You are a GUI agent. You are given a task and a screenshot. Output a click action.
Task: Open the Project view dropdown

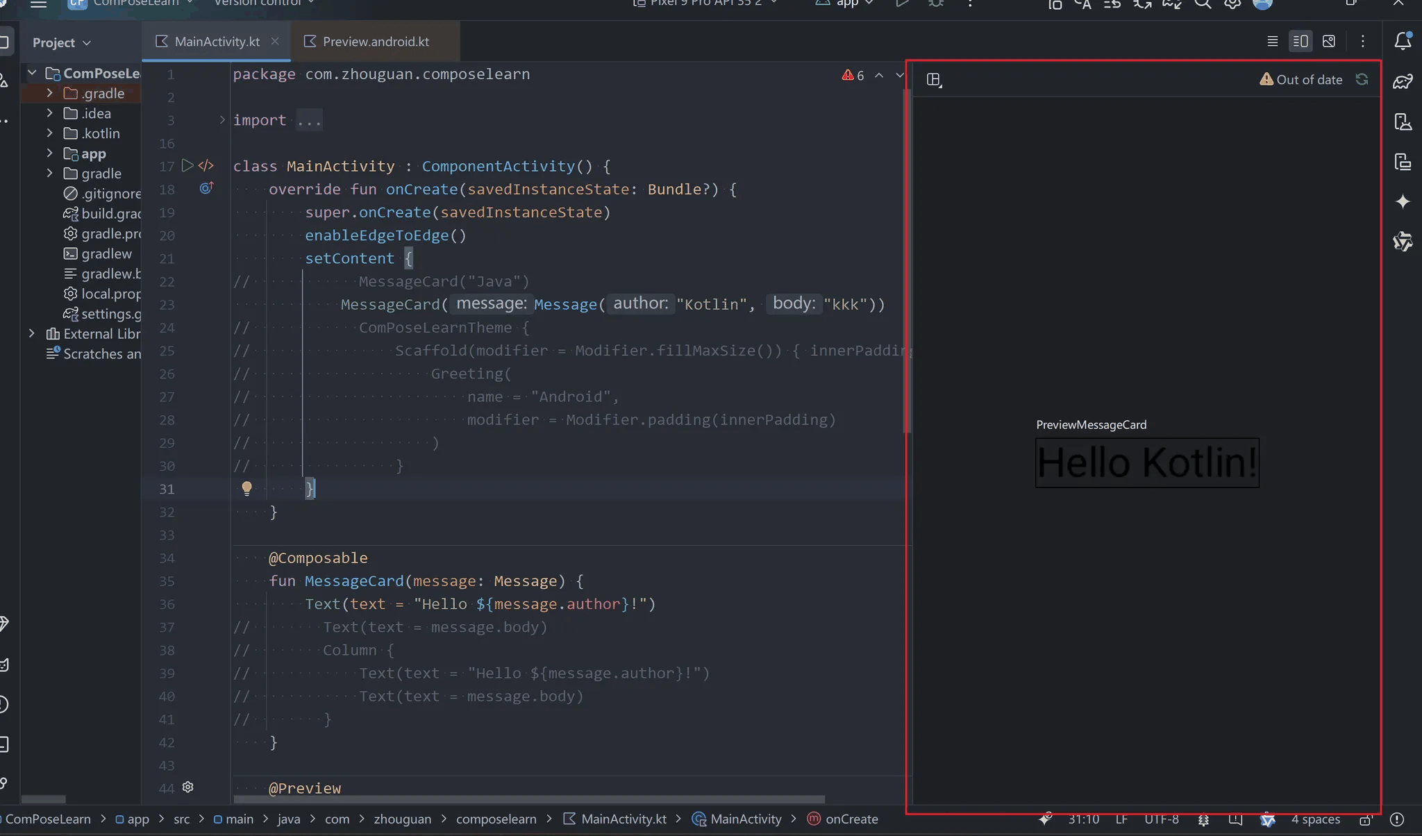click(x=61, y=42)
